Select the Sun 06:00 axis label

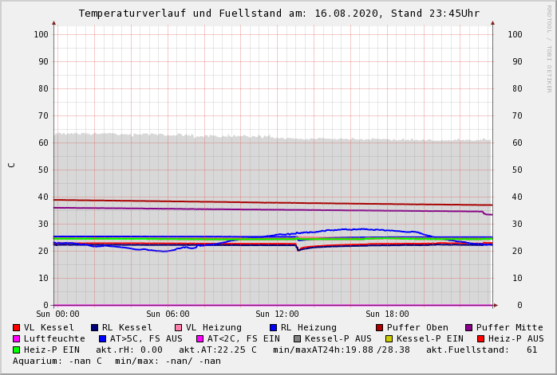tap(168, 314)
